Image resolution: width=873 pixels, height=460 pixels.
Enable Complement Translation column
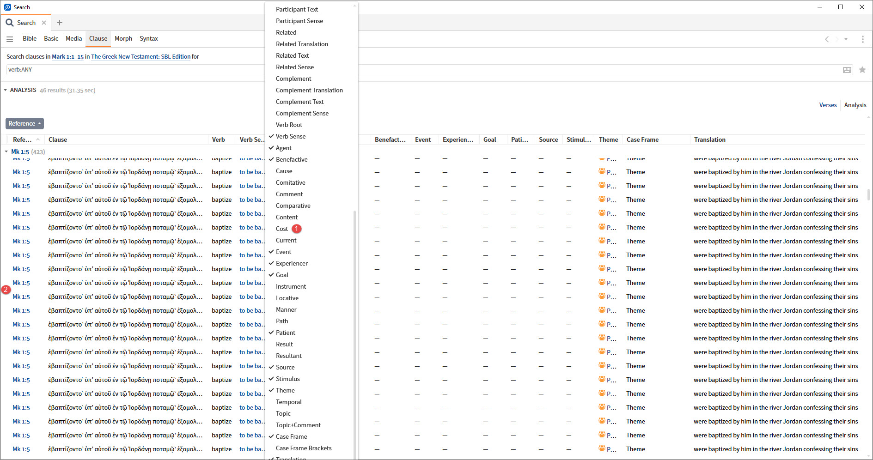click(x=309, y=90)
